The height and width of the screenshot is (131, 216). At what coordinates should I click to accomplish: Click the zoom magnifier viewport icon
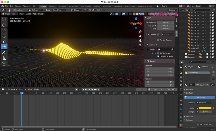pyautogui.click(x=140, y=32)
